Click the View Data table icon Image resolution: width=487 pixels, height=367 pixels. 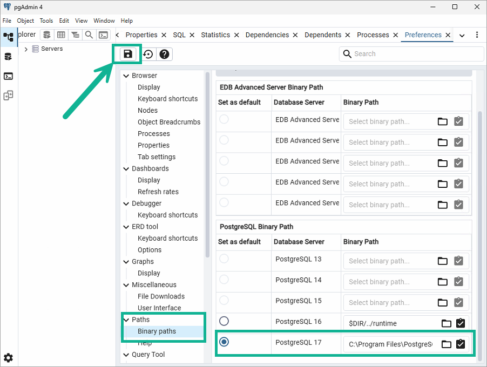[x=61, y=35]
